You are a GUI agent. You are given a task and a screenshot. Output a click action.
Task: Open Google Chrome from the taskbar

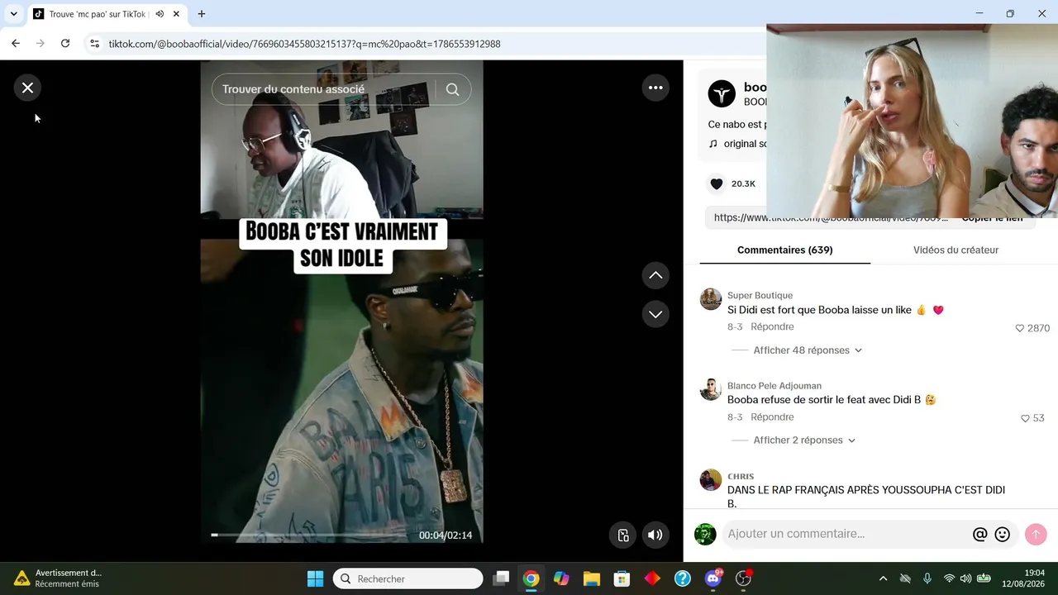[531, 578]
